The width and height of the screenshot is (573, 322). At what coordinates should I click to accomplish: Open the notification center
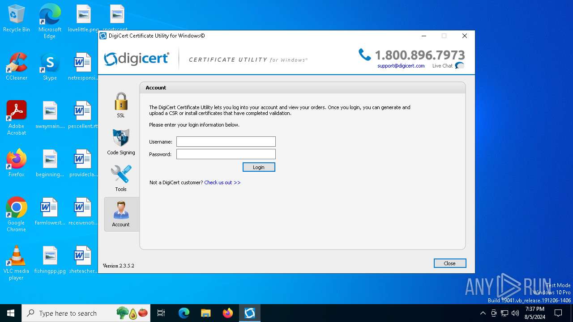click(x=558, y=313)
